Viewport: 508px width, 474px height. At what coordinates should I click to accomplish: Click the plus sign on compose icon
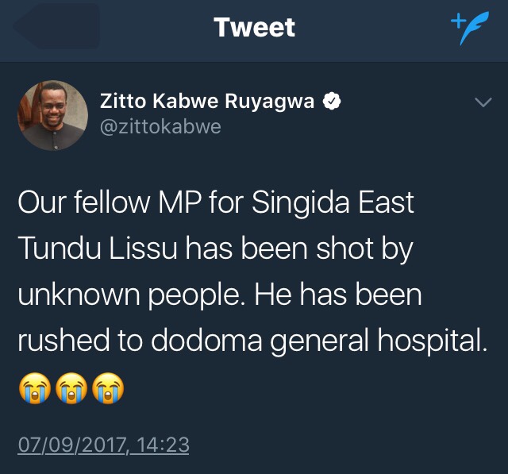(458, 21)
